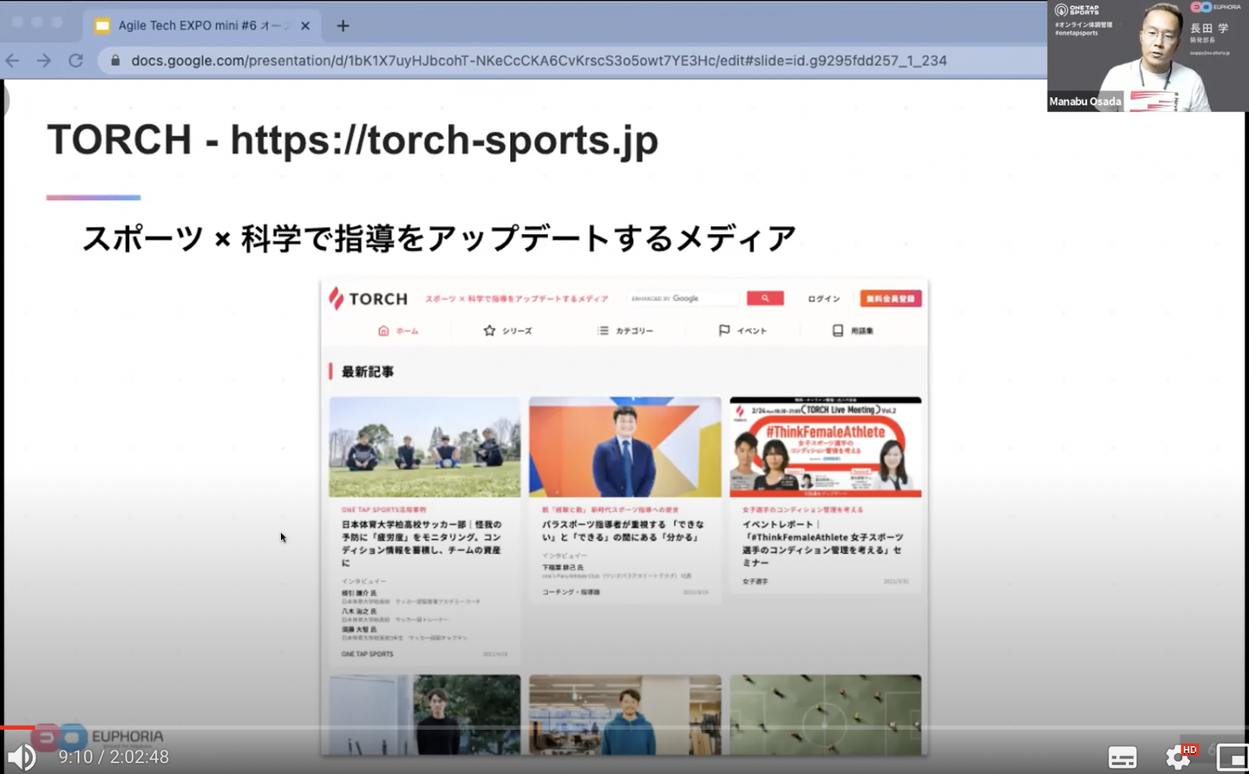Mute the video with the speaker icon
This screenshot has height=774, width=1249.
tap(22, 757)
